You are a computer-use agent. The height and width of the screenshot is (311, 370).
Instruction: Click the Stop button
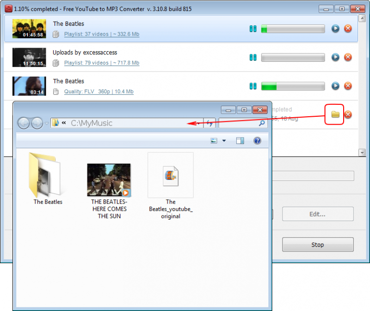tap(318, 245)
